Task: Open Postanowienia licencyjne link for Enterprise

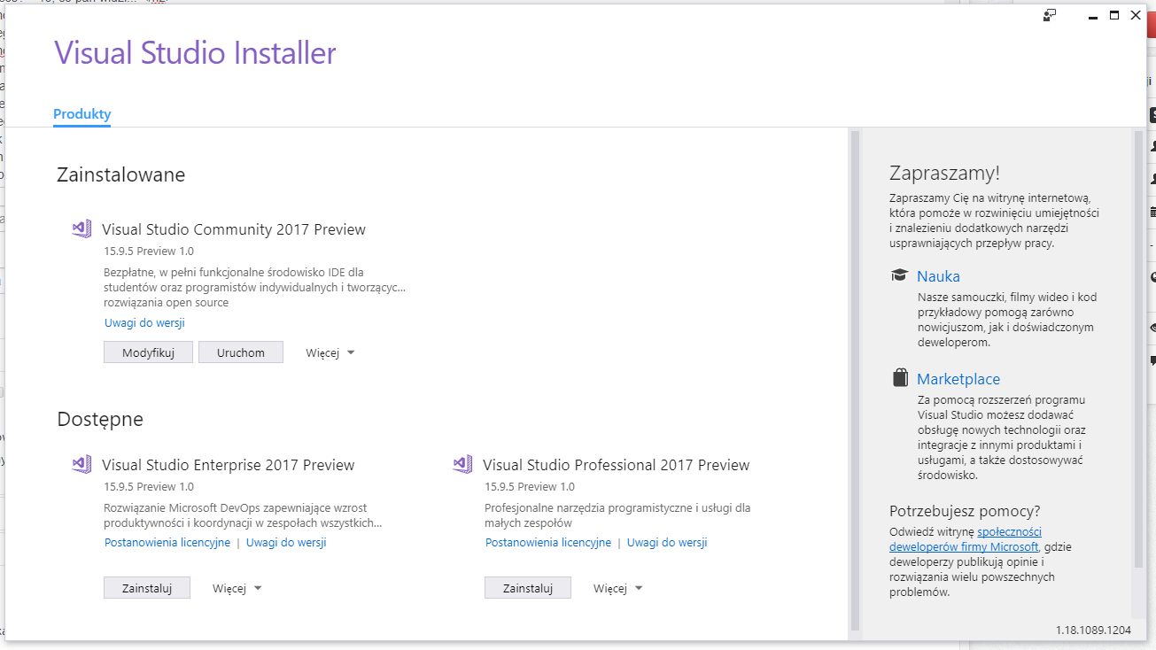Action: 167,543
